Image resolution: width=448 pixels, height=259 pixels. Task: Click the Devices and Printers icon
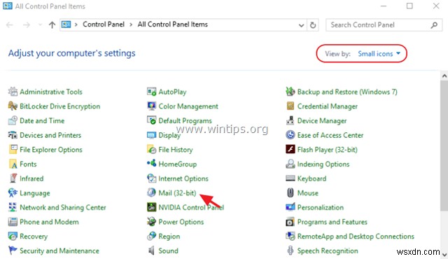[x=13, y=135]
